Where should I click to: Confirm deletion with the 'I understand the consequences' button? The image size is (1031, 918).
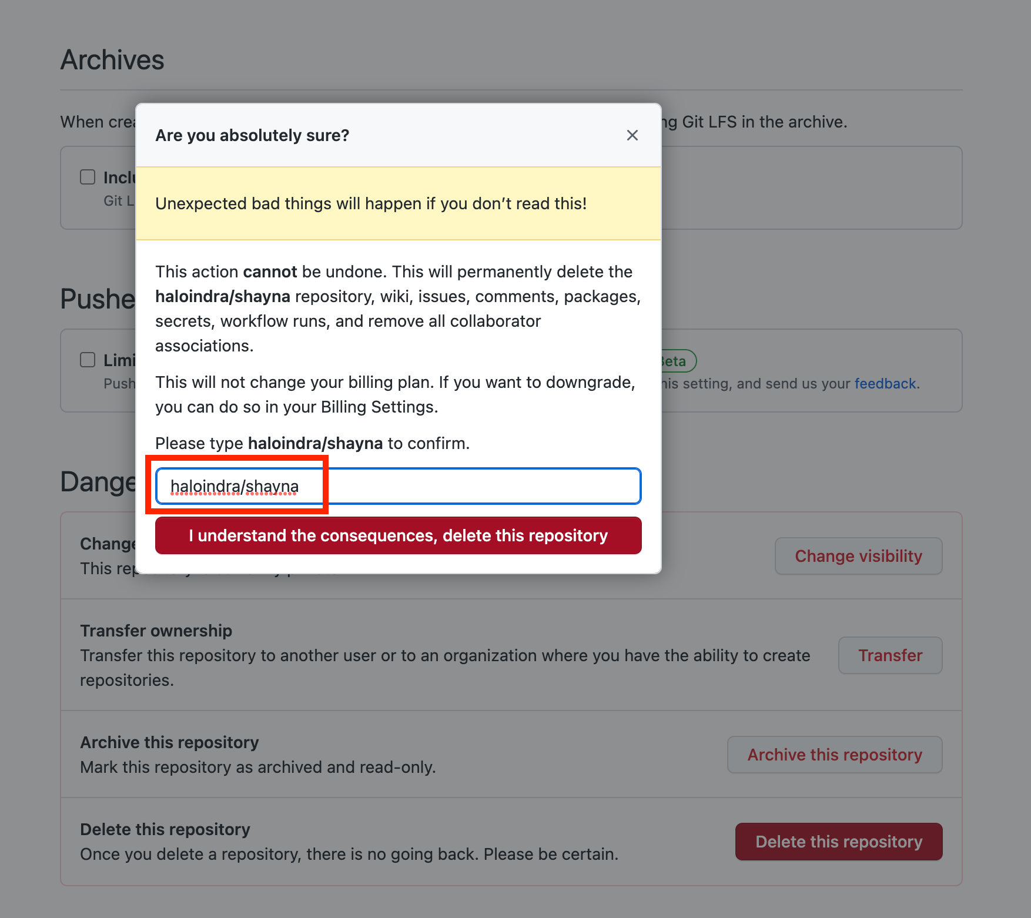tap(399, 535)
